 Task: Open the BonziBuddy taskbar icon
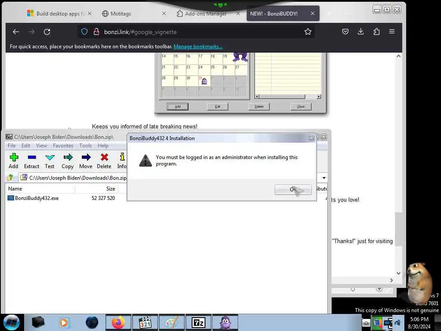225,322
